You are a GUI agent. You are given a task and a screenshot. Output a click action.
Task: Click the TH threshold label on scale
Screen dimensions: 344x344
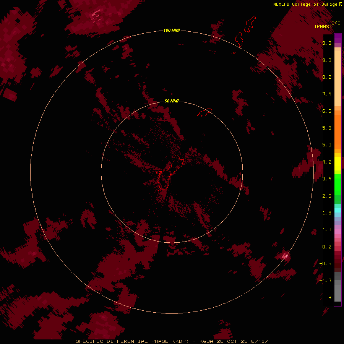coord(328,298)
